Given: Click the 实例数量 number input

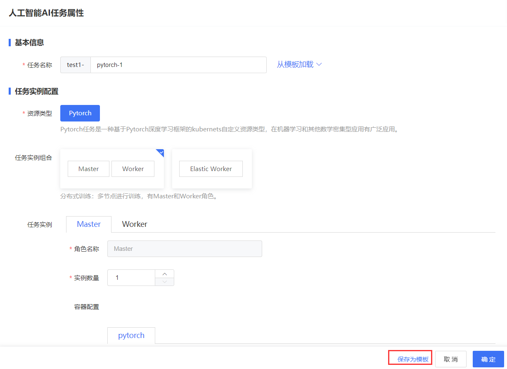Looking at the screenshot, I should [131, 278].
